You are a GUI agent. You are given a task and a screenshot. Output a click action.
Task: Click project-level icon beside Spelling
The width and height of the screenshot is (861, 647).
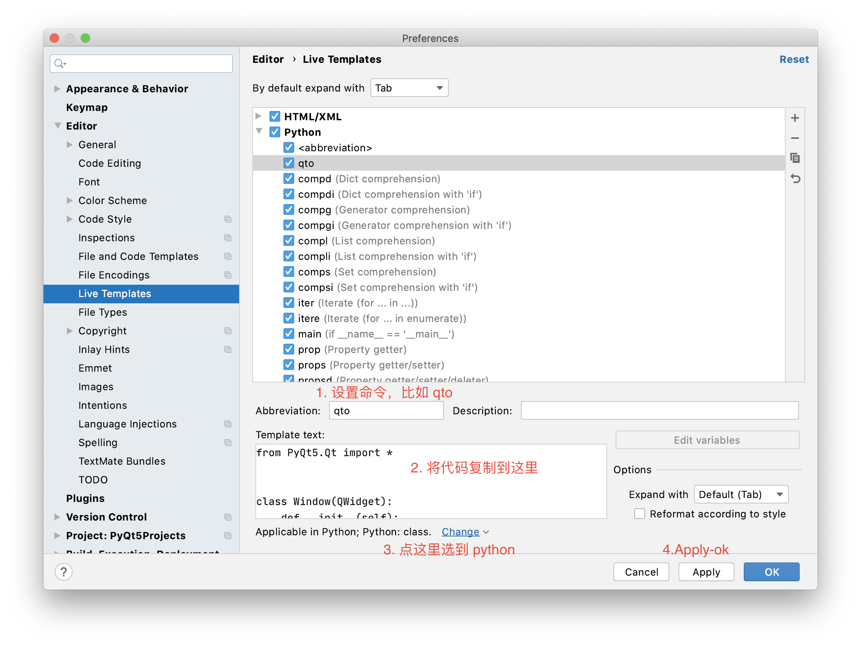[228, 443]
